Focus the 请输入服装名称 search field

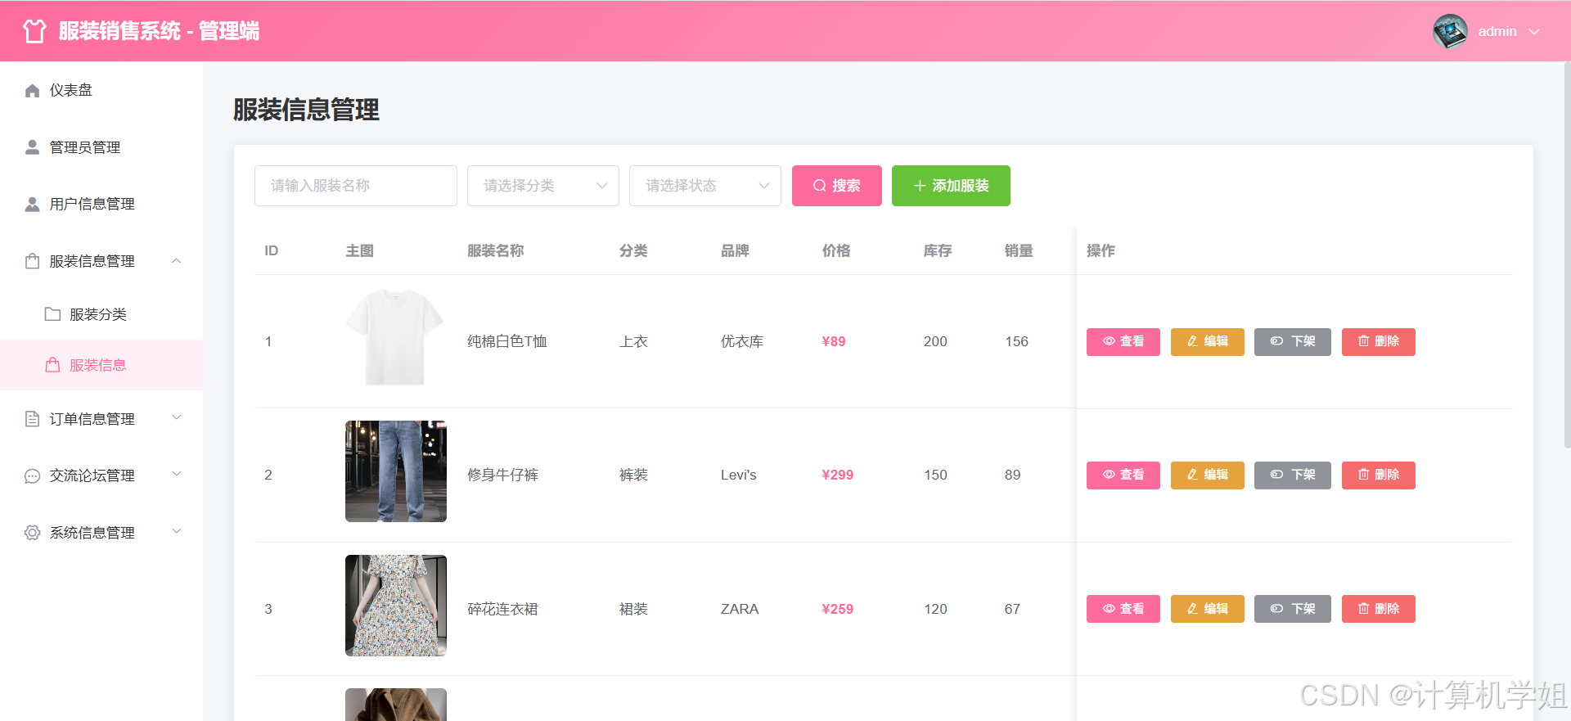pyautogui.click(x=356, y=186)
